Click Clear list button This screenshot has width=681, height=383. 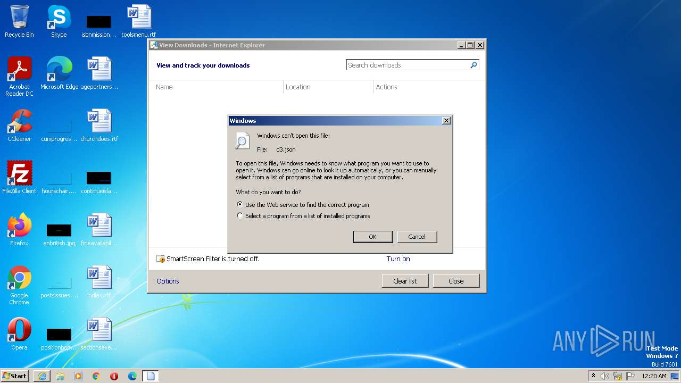pyautogui.click(x=405, y=281)
